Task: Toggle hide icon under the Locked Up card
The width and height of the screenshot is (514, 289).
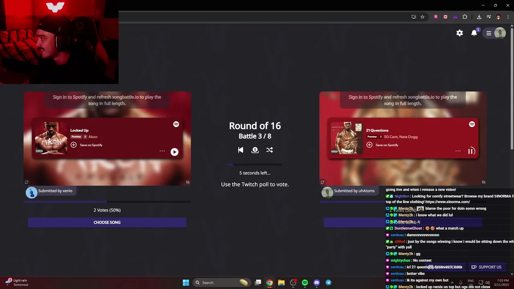Action: [x=188, y=182]
